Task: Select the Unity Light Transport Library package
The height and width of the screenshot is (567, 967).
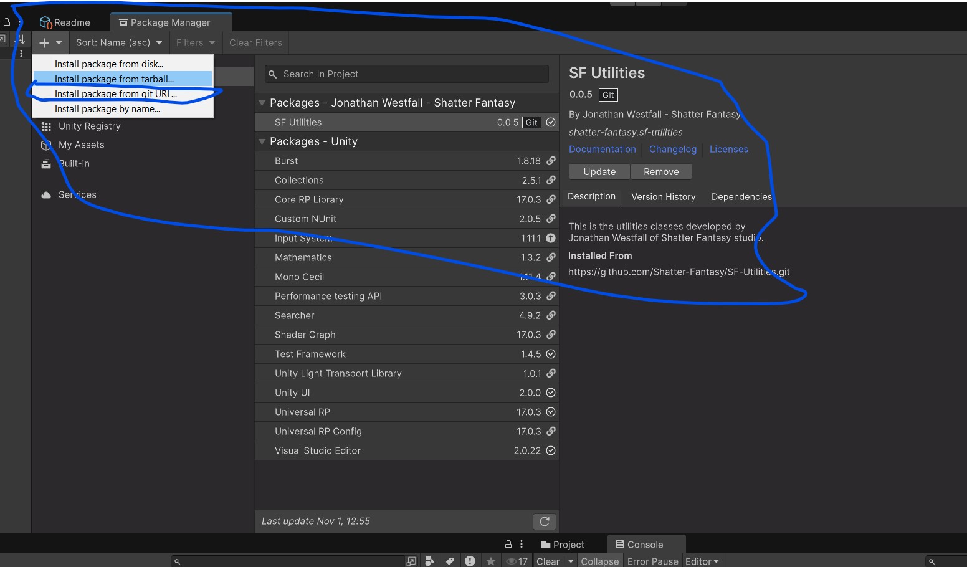Action: 407,373
